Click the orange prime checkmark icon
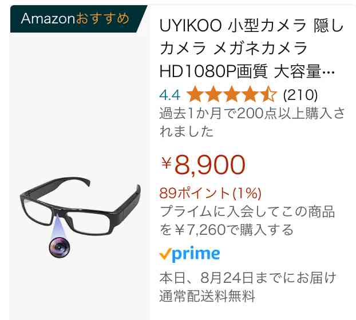This screenshot has width=356, height=320. coord(165,254)
